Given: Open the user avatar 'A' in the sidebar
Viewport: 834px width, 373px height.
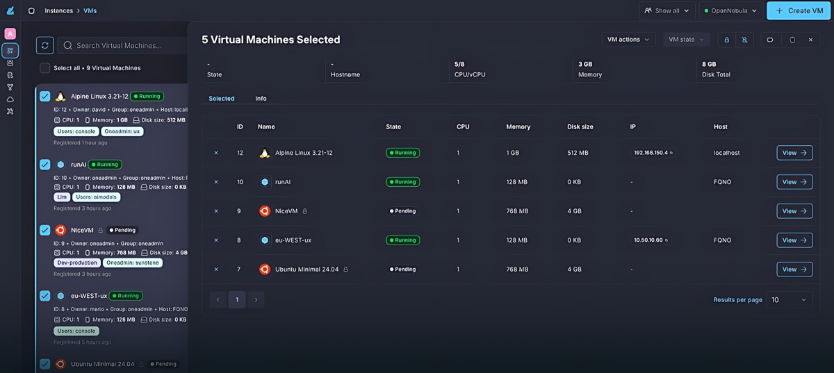Looking at the screenshot, I should tap(10, 33).
